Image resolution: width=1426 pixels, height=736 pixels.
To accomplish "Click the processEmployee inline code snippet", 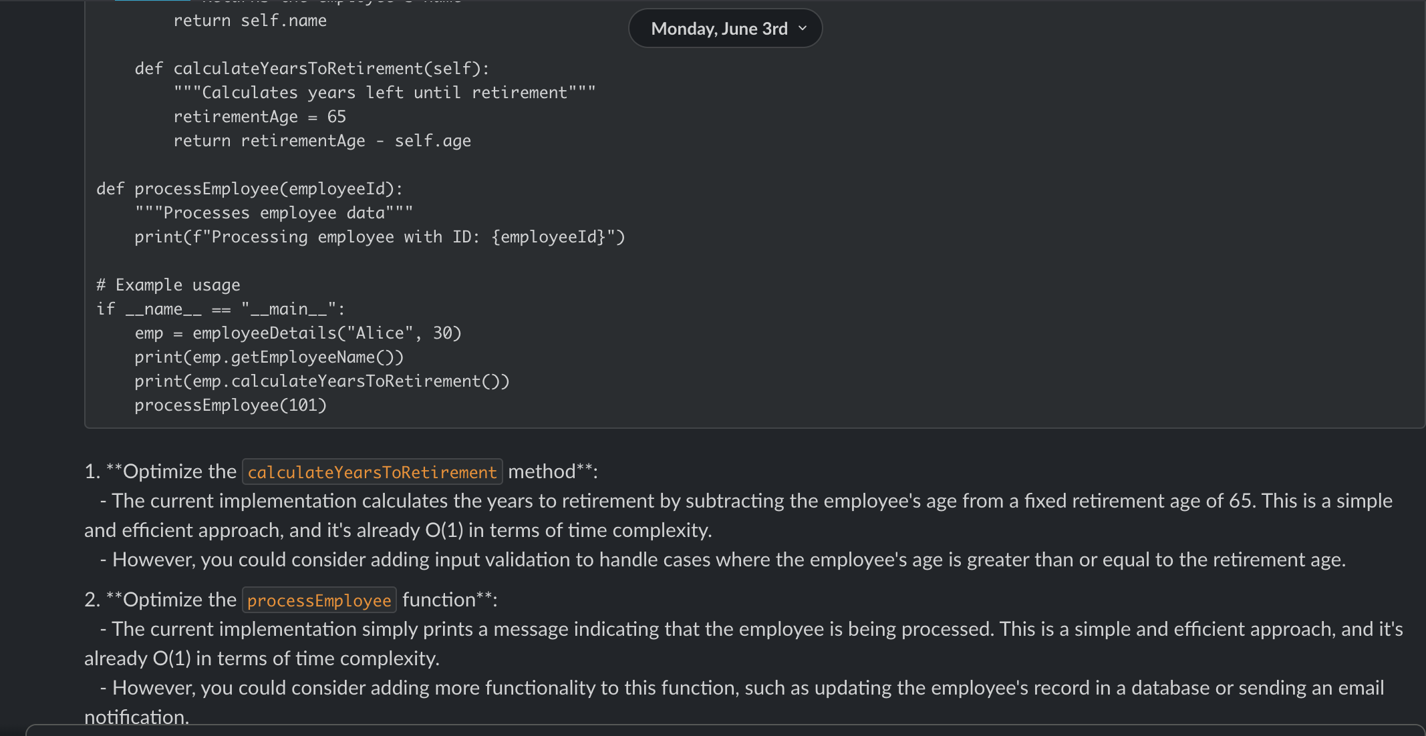I will coord(319,600).
